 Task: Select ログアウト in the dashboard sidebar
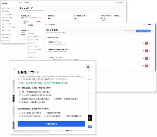click(x=7, y=41)
